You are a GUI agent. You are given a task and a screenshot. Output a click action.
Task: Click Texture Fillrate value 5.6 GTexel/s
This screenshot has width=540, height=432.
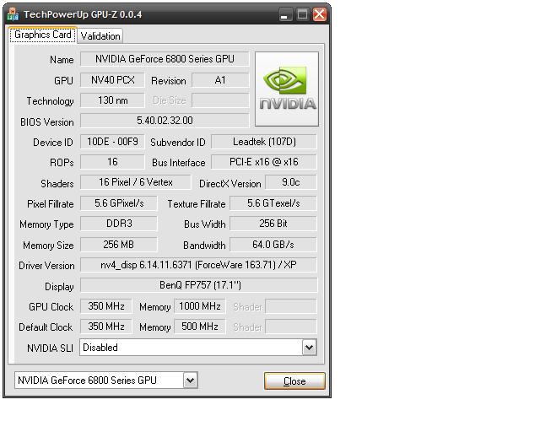273,203
